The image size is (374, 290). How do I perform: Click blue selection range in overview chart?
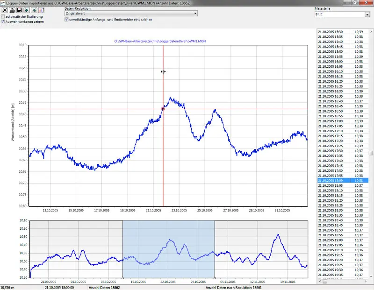pyautogui.click(x=169, y=249)
